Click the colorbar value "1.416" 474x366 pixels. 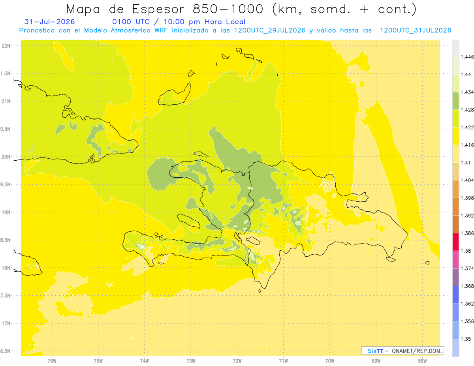point(467,145)
